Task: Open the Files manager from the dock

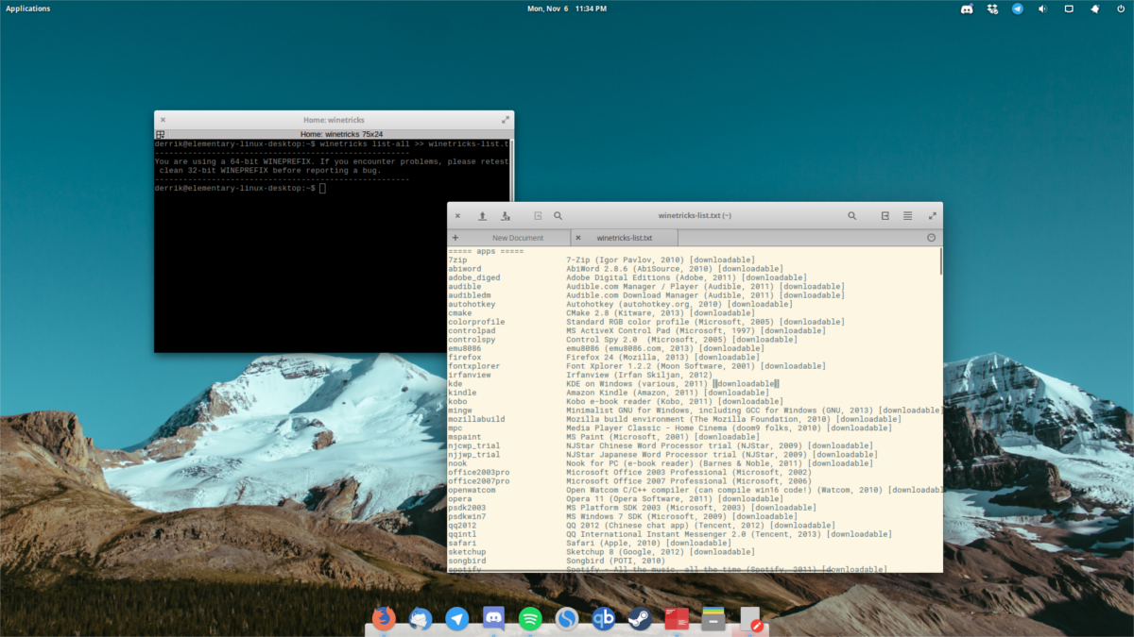Action: point(713,618)
